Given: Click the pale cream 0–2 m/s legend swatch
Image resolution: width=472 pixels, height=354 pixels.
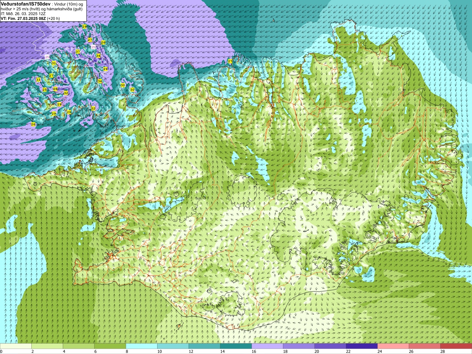Looking at the screenshot, I should click(16, 346).
